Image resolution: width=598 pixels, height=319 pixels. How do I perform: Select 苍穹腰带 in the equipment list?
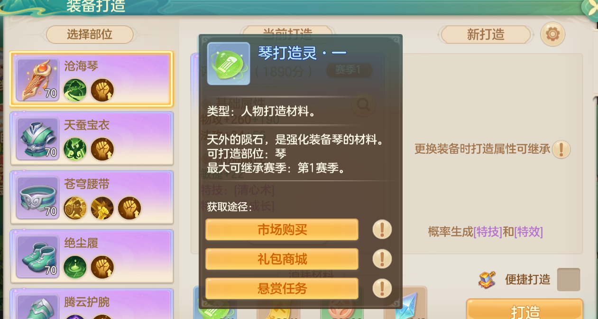click(91, 197)
